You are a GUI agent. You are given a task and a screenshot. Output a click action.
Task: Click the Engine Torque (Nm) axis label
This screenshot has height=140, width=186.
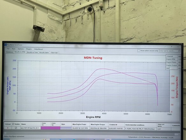pyautogui.click(x=177, y=87)
